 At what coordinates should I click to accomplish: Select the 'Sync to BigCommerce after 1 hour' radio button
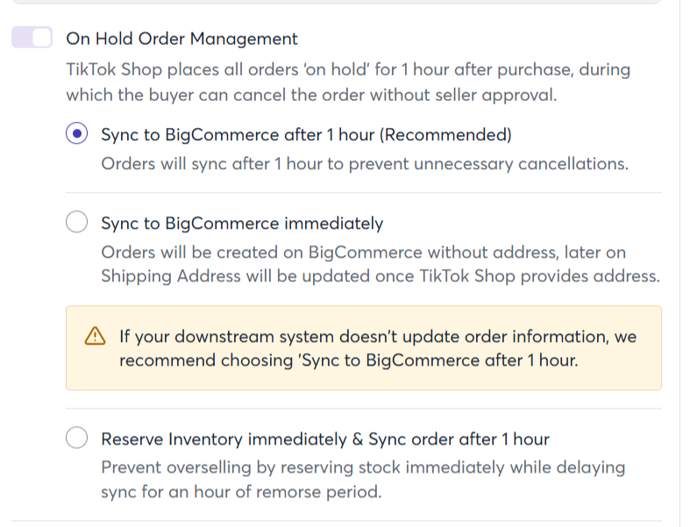[x=77, y=134]
